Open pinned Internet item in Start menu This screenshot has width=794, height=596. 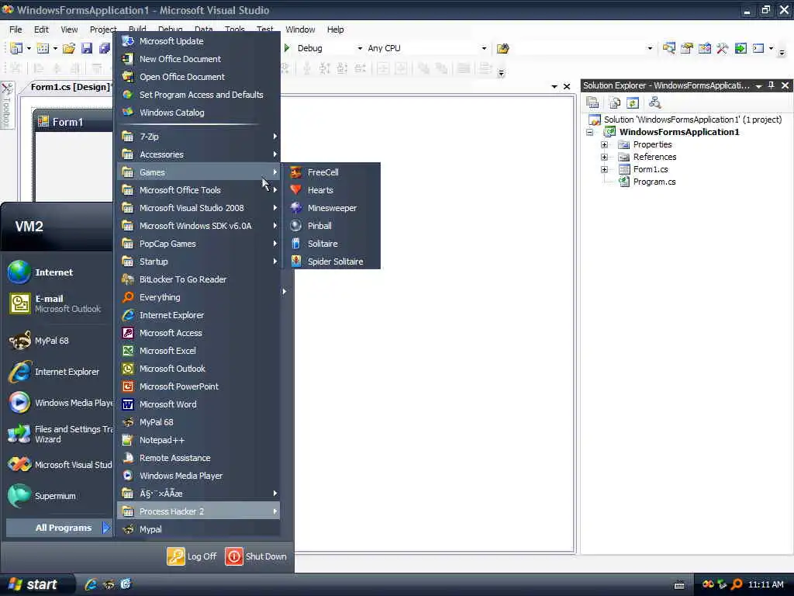click(x=58, y=272)
